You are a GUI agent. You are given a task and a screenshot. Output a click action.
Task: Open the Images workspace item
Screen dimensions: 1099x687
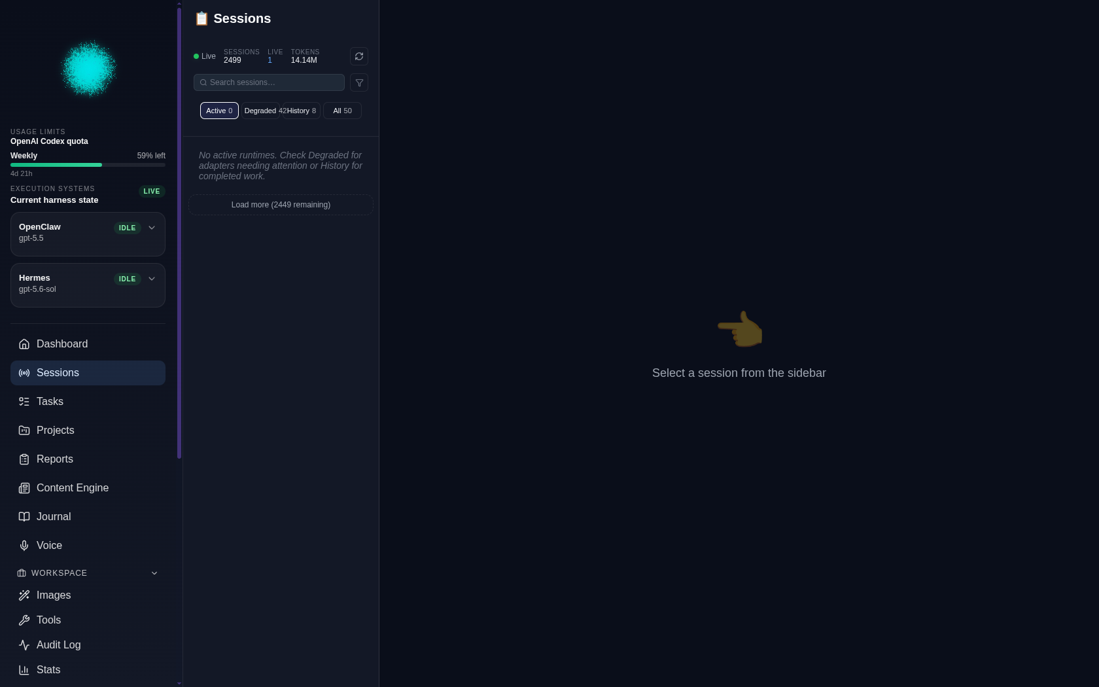coord(88,595)
